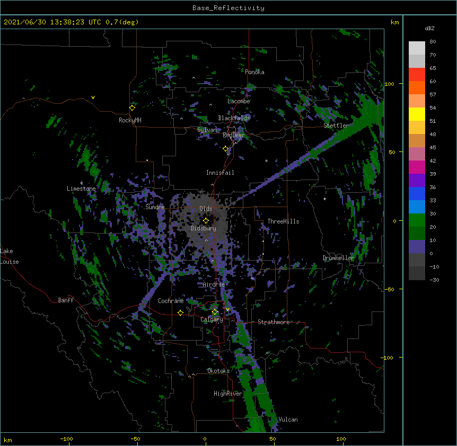Click the ThreeHills label

(x=283, y=221)
